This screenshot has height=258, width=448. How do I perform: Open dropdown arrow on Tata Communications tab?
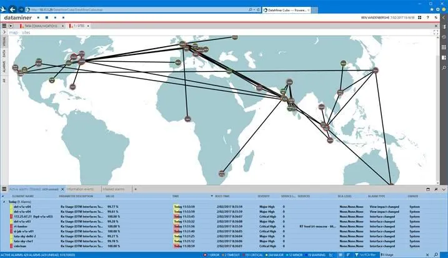62,26
